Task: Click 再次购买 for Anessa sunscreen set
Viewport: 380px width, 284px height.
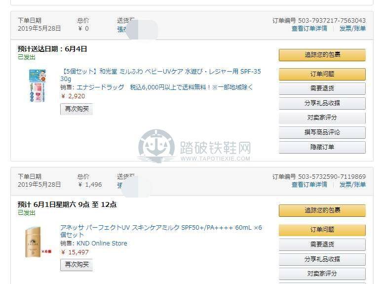Action: [76, 264]
